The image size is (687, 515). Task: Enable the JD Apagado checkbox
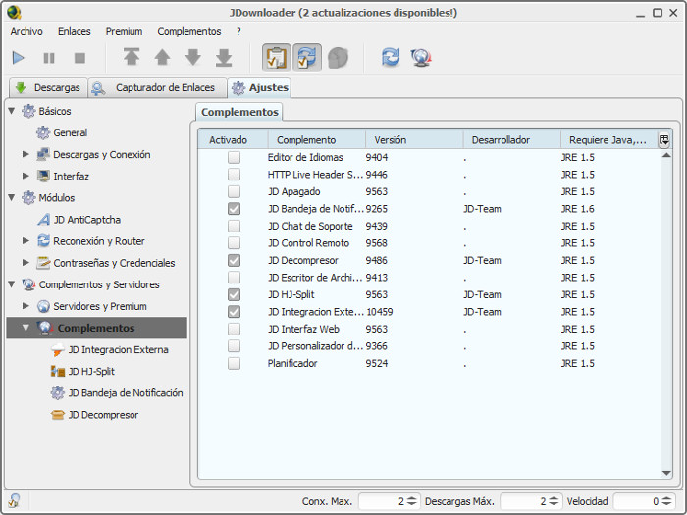pos(234,191)
